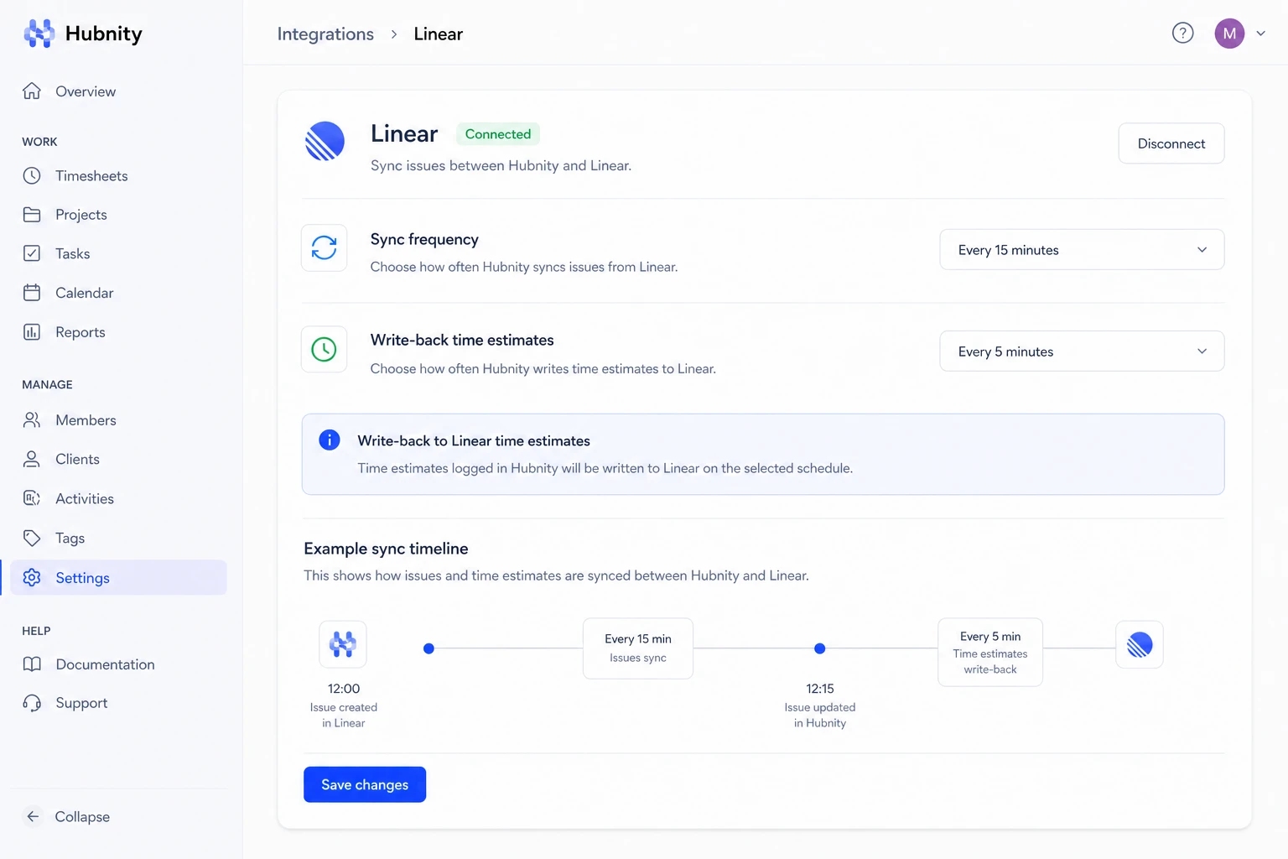Click the Documentation book icon

(32, 664)
